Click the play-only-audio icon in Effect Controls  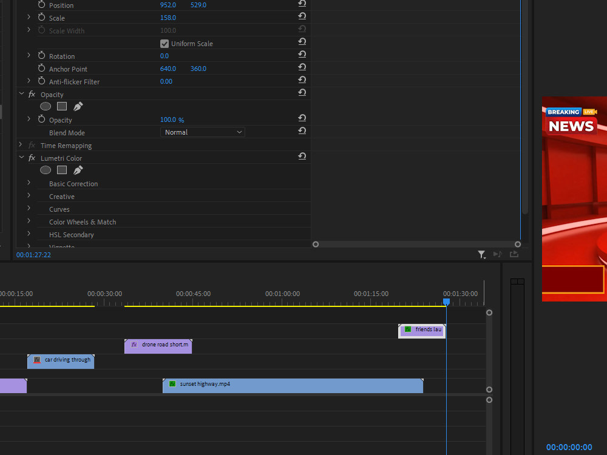point(498,254)
